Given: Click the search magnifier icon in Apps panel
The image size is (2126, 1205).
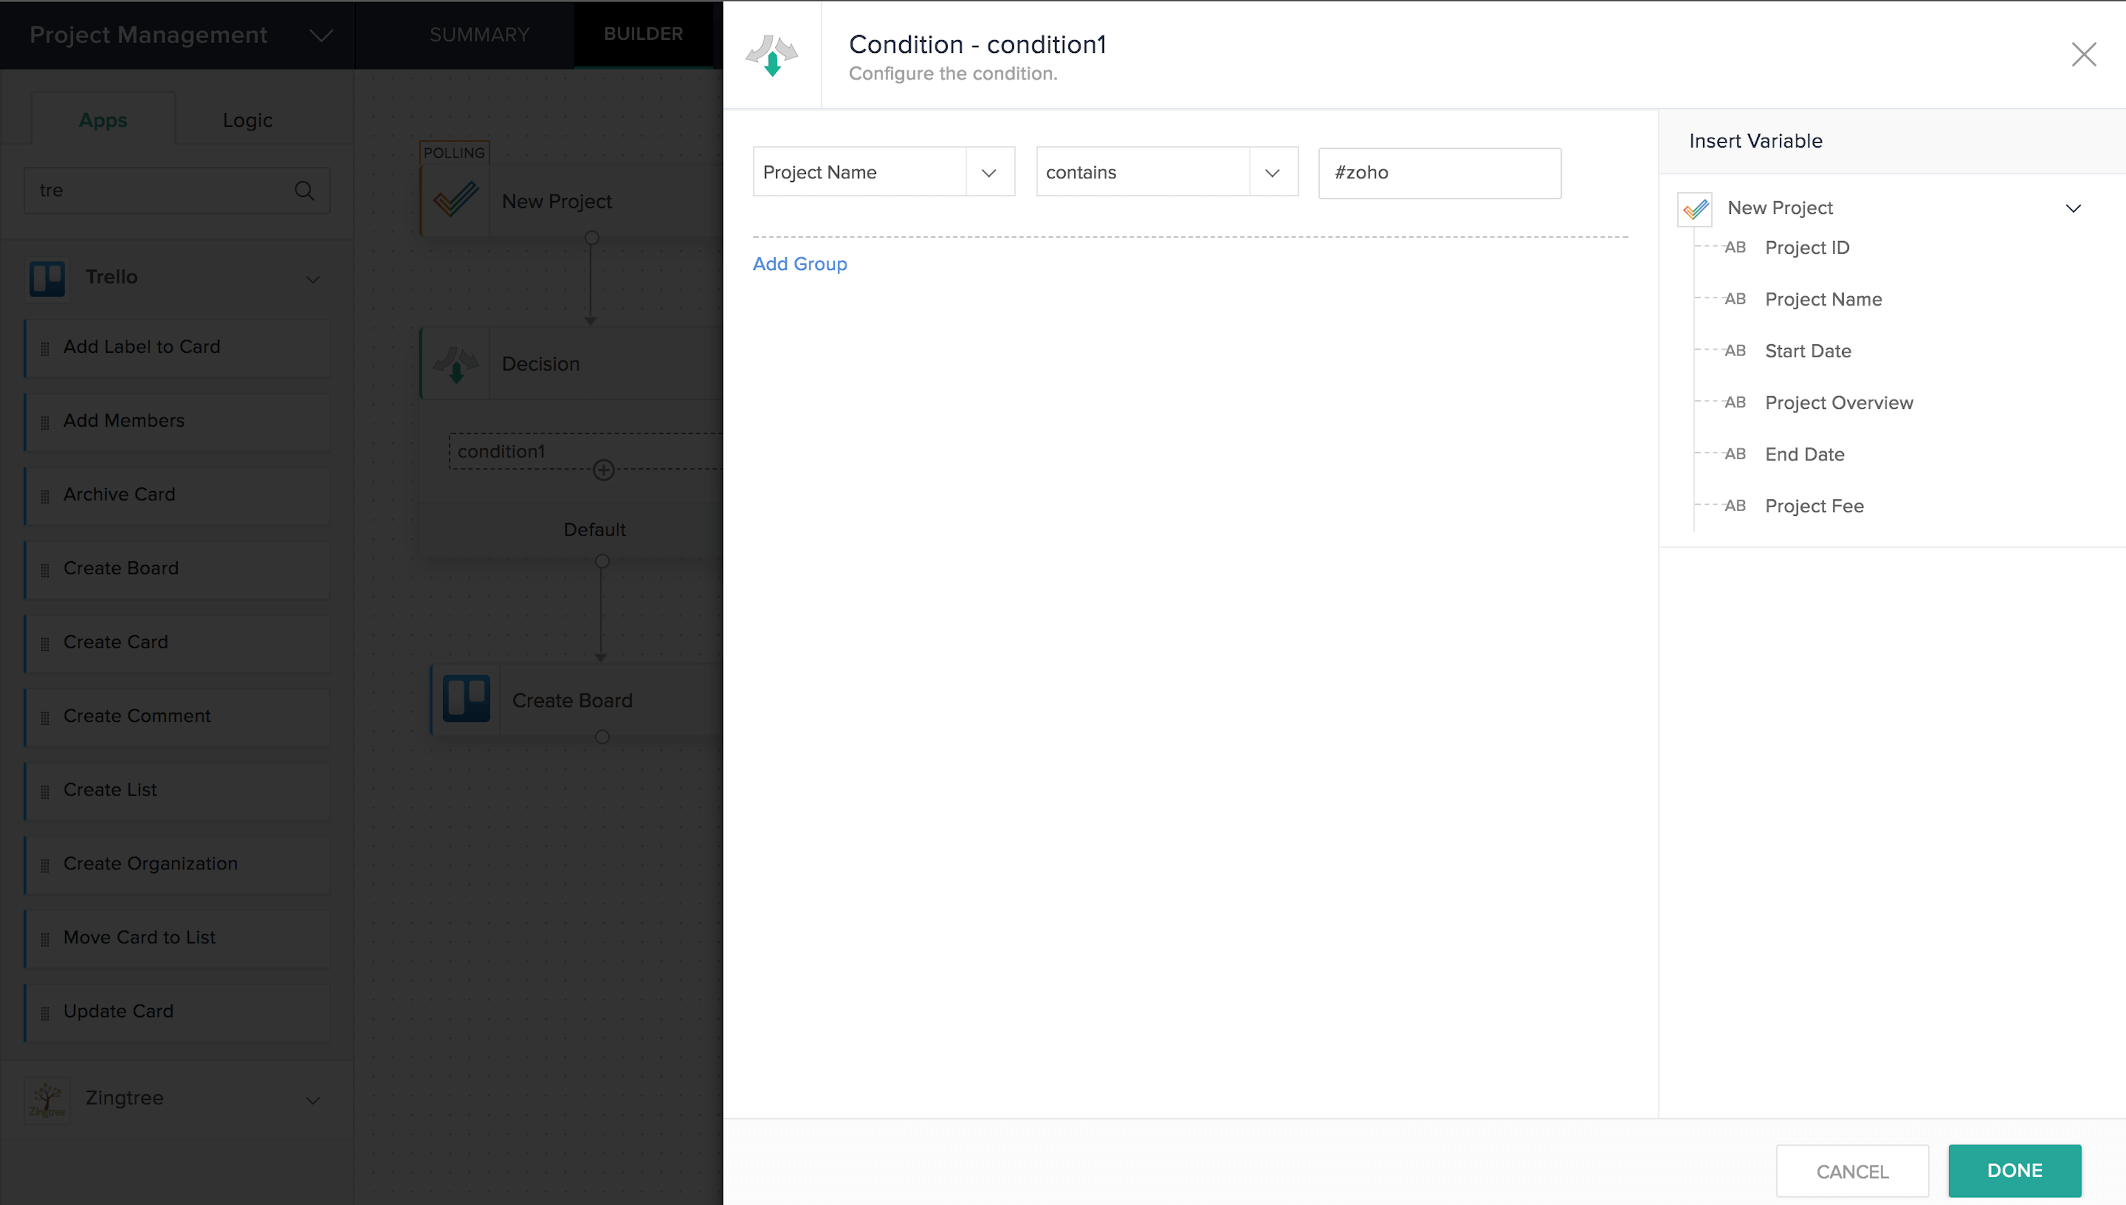Looking at the screenshot, I should [x=304, y=191].
